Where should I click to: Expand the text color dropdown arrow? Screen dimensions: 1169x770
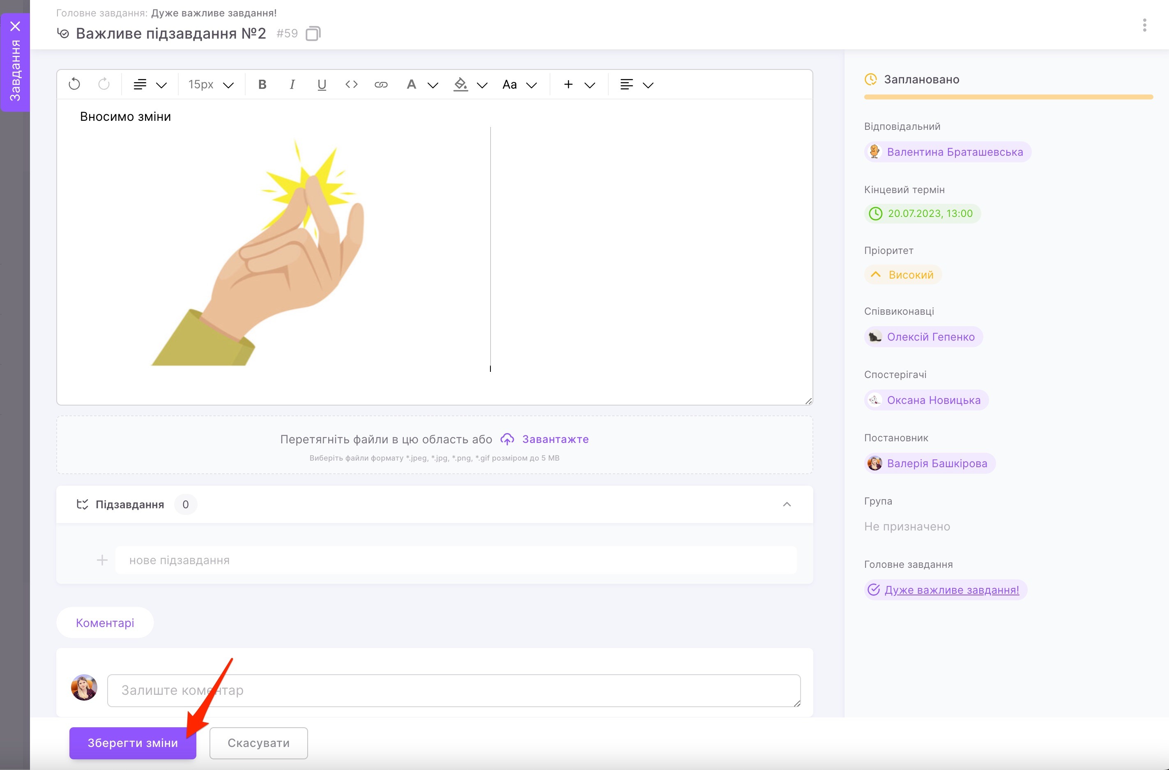pos(433,85)
